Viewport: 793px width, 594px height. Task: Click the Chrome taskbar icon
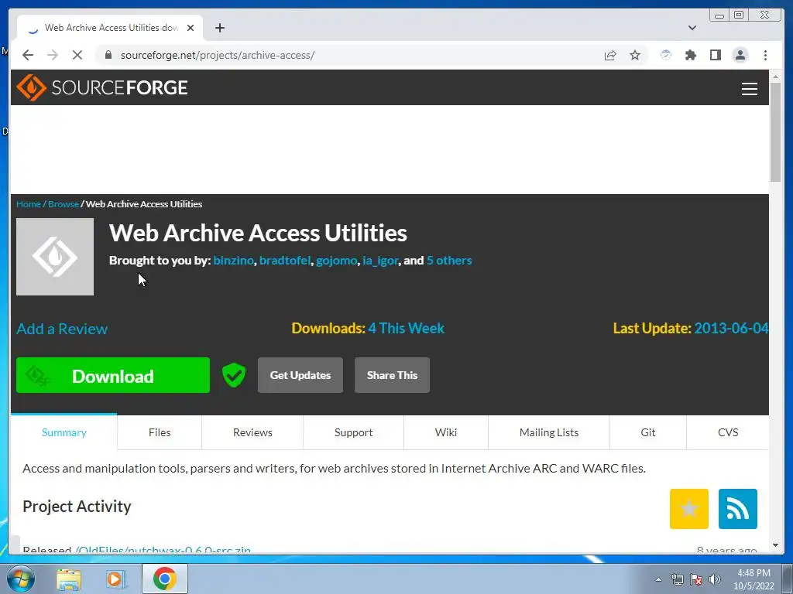click(x=164, y=579)
